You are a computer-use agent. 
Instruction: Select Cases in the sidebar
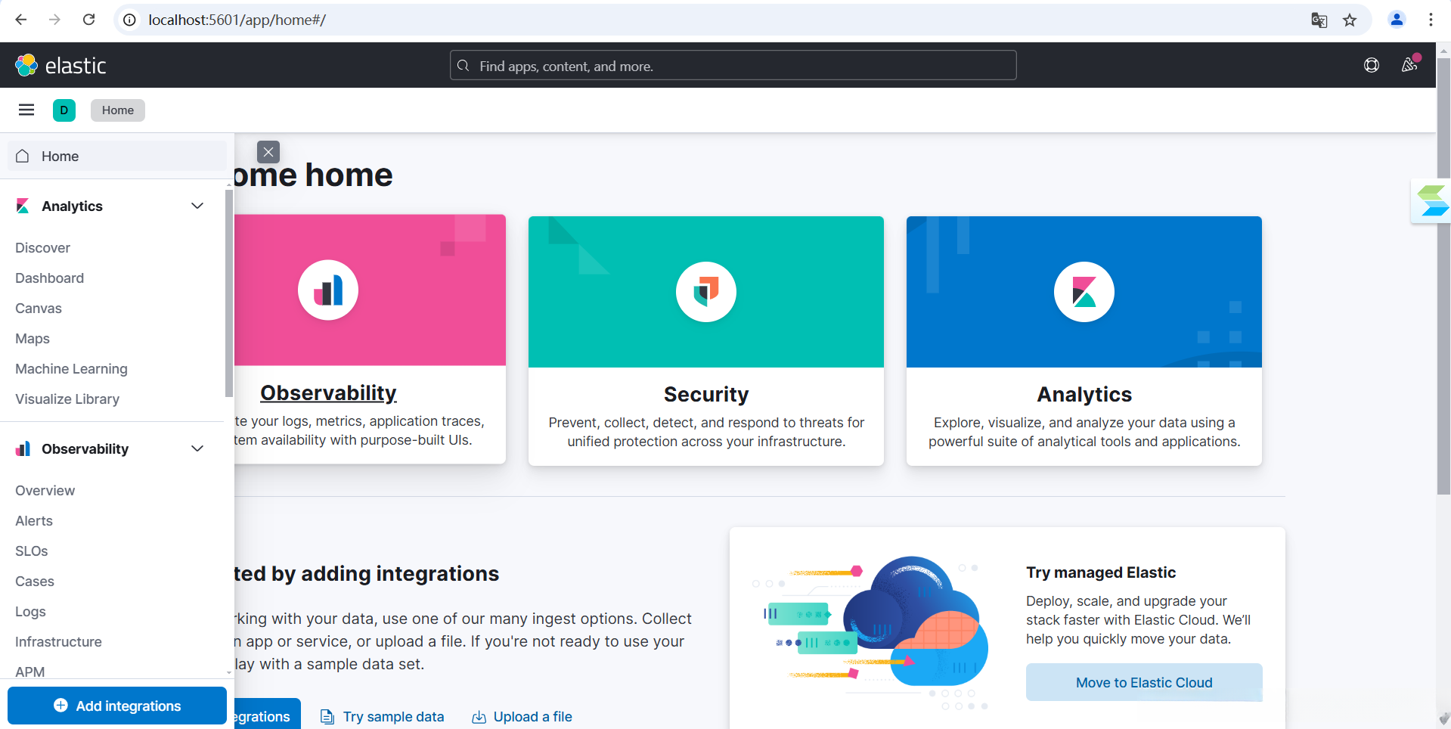35,582
